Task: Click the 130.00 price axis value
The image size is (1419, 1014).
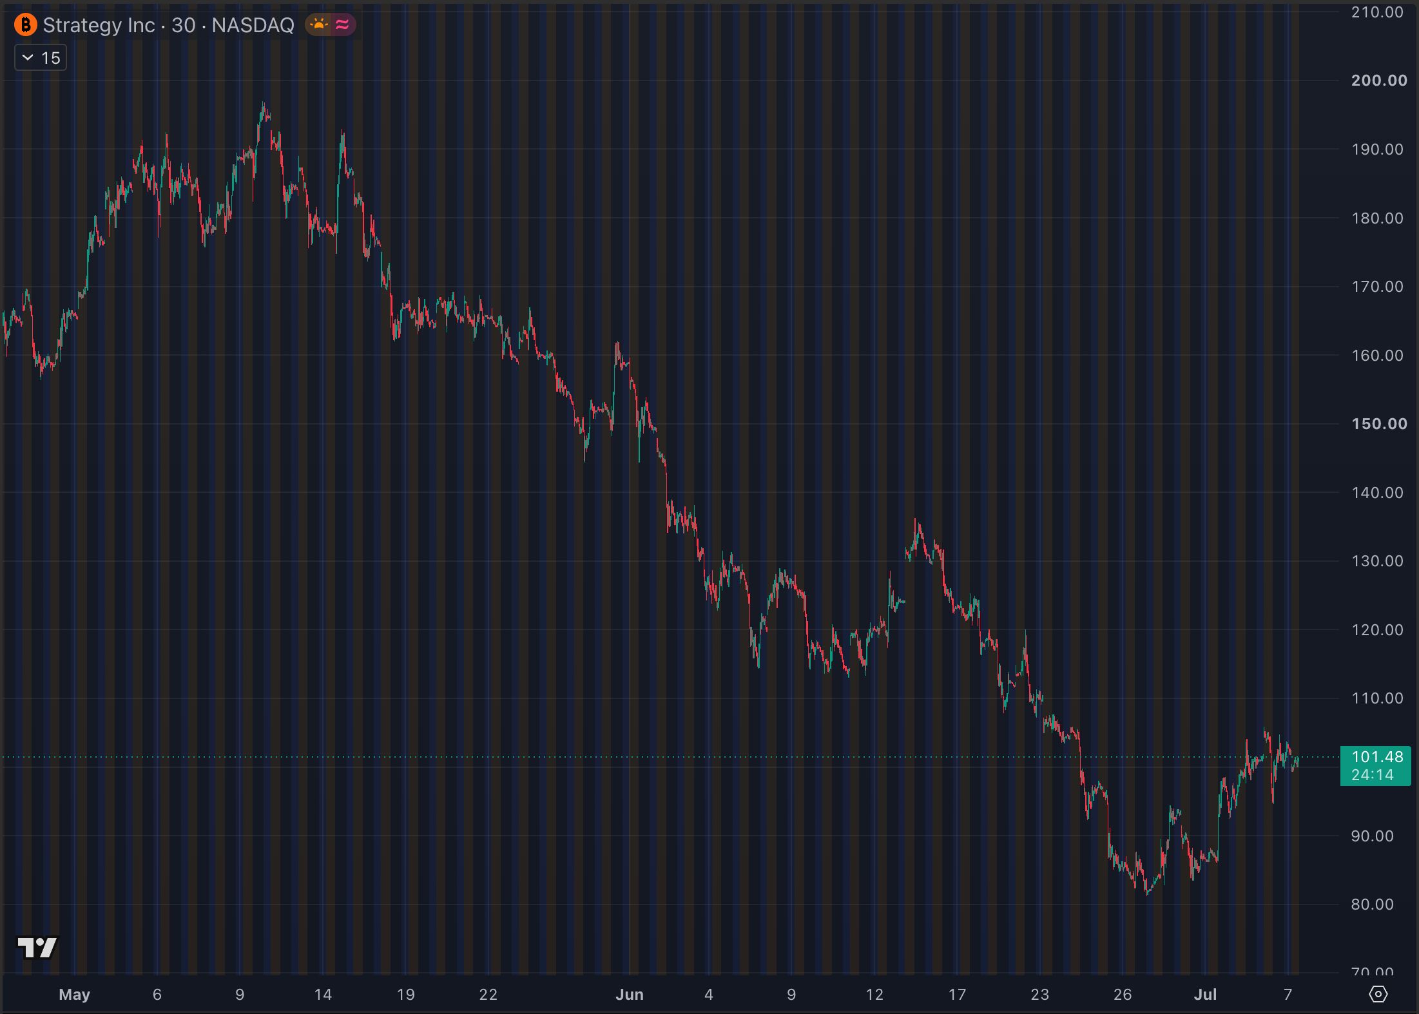Action: [x=1377, y=561]
